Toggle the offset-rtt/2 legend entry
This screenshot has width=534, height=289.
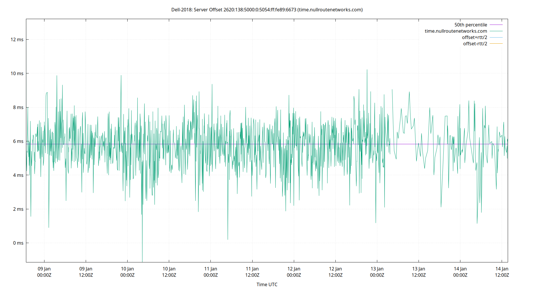[x=475, y=43]
